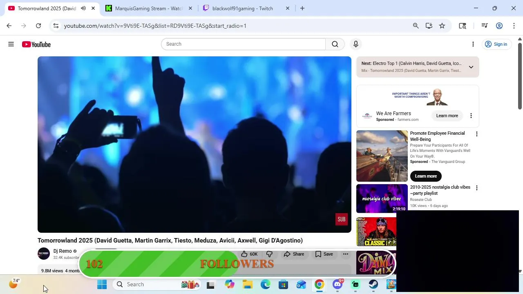Bookmark this tab with the star

click(x=442, y=26)
